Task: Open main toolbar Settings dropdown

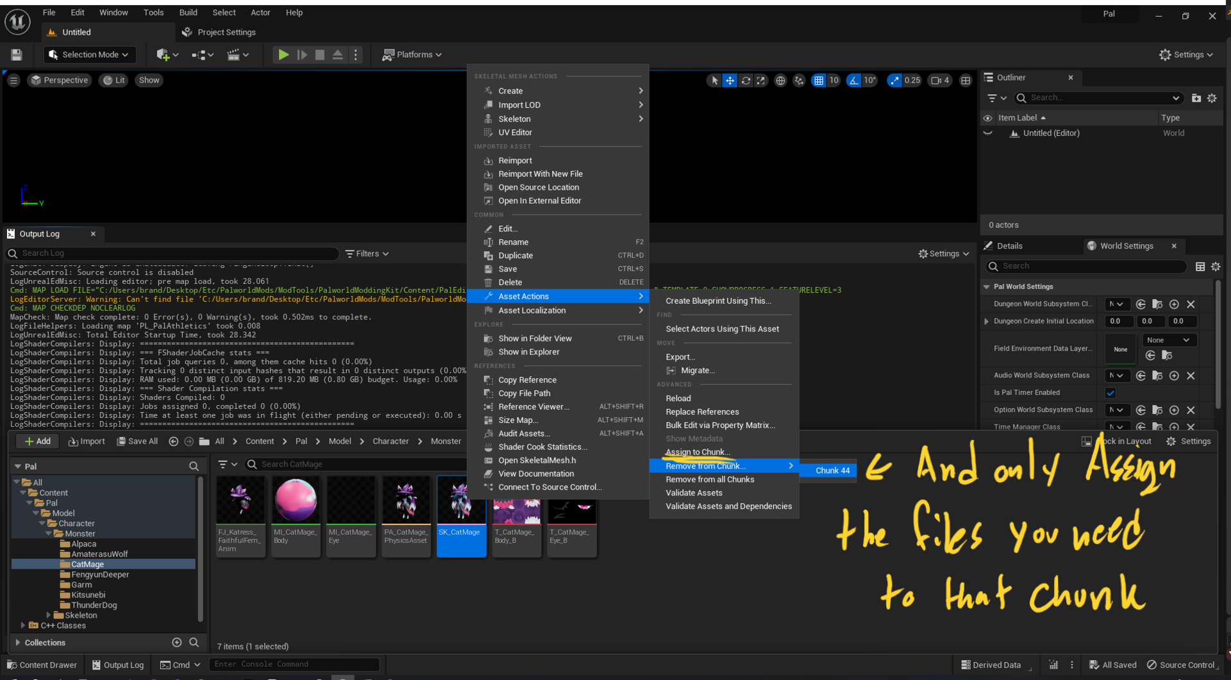Action: click(1186, 54)
